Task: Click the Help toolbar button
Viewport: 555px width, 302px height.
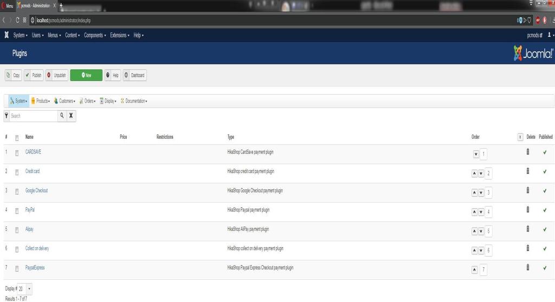Action: click(113, 75)
